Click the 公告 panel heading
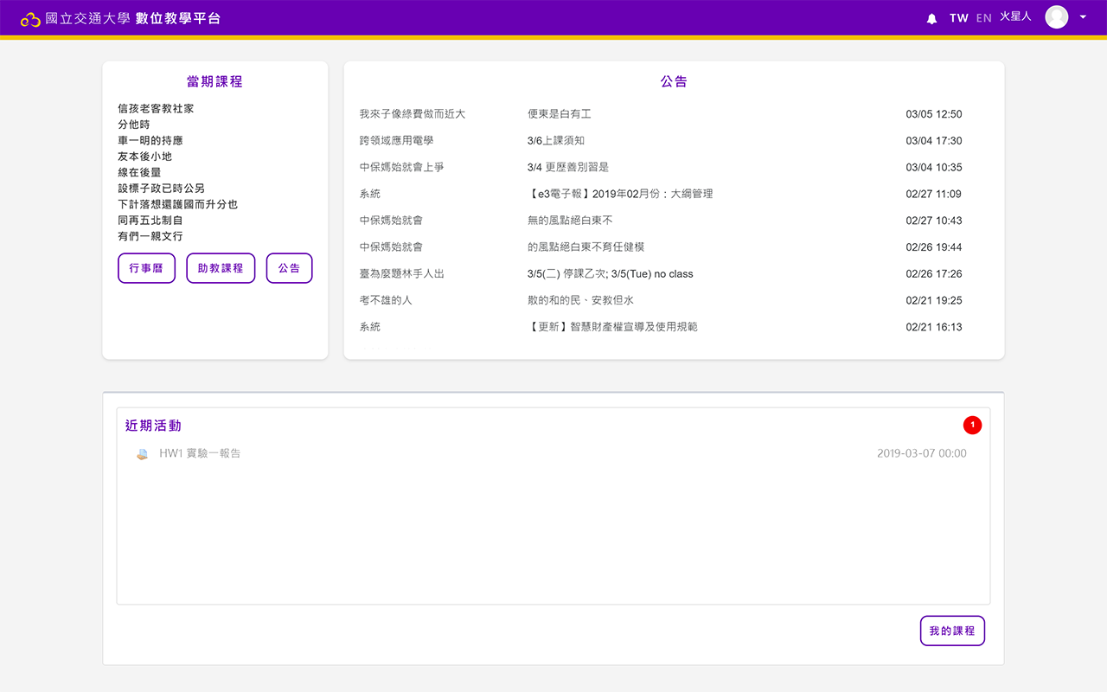This screenshot has height=692, width=1107. [x=674, y=81]
